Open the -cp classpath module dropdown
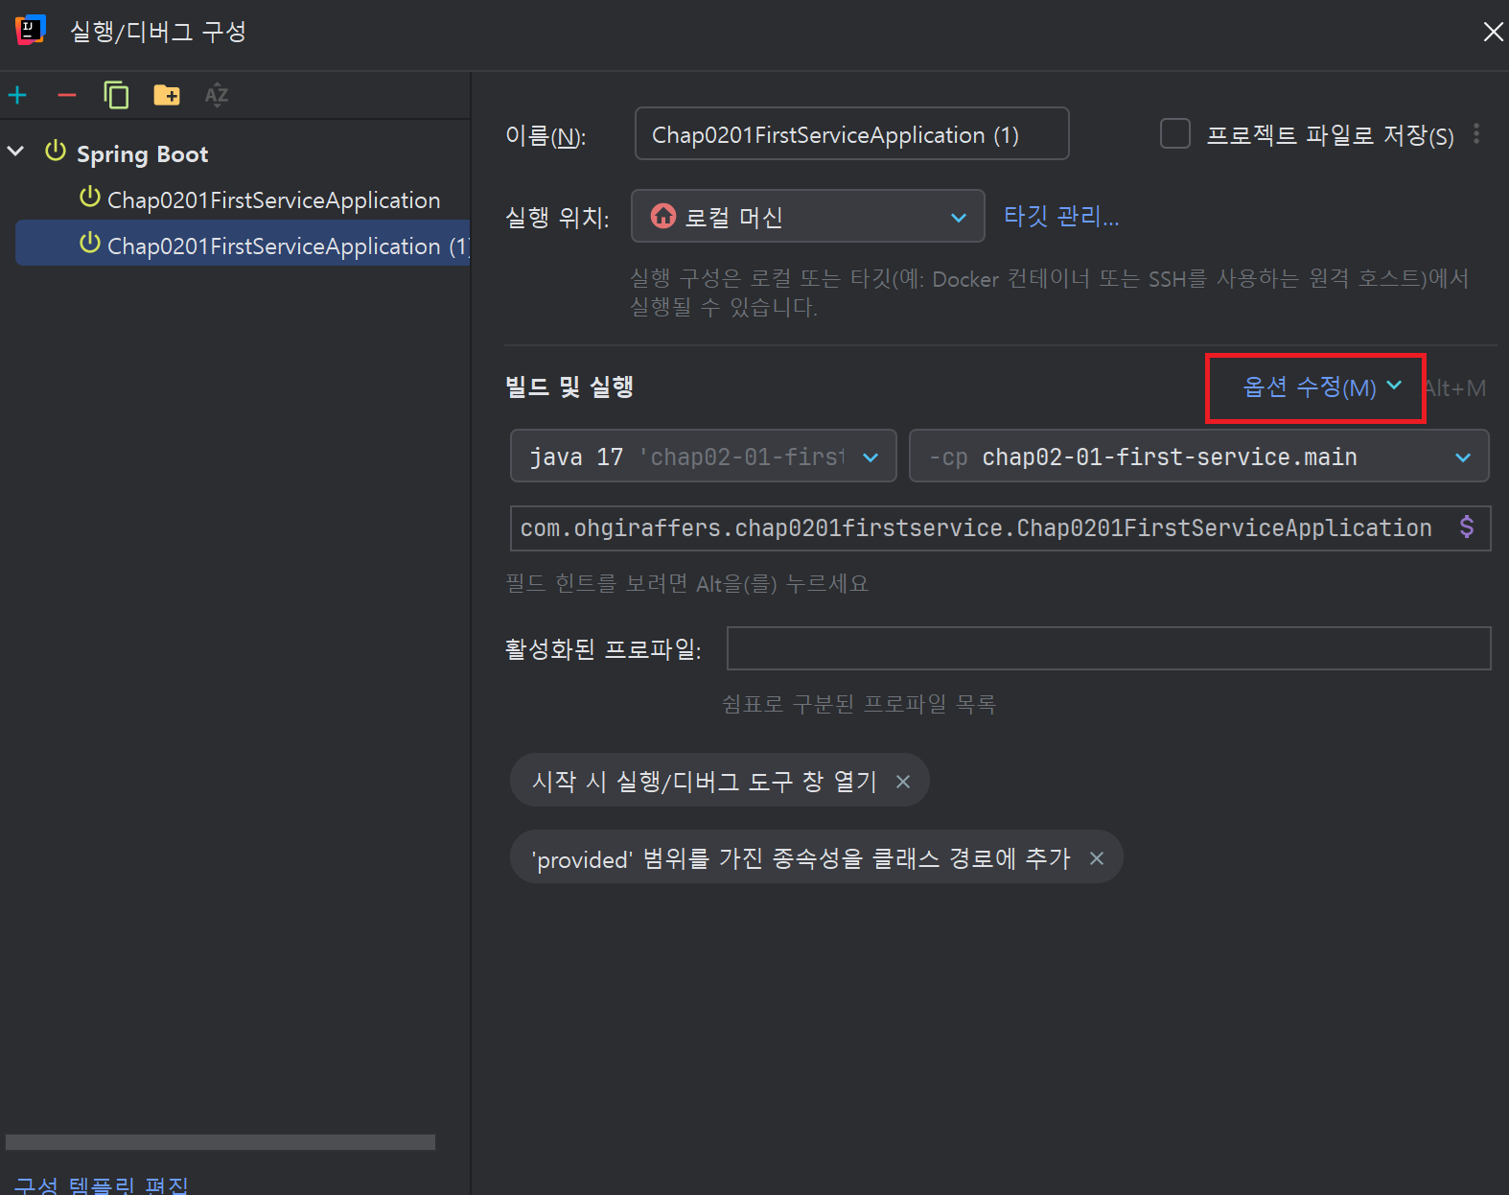This screenshot has width=1509, height=1195. click(1198, 456)
